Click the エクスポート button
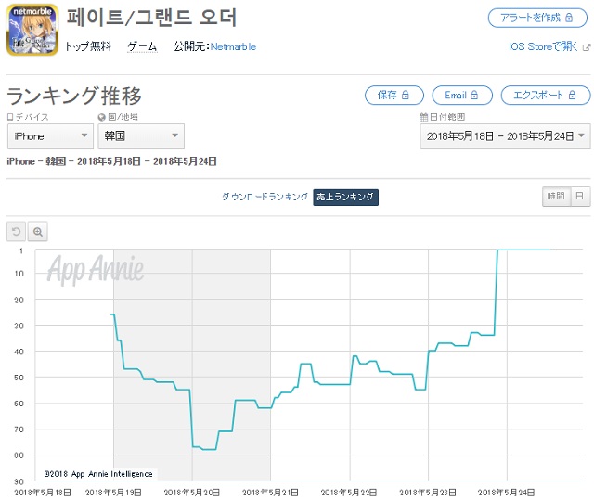Image resolution: width=594 pixels, height=500 pixels. 546,95
